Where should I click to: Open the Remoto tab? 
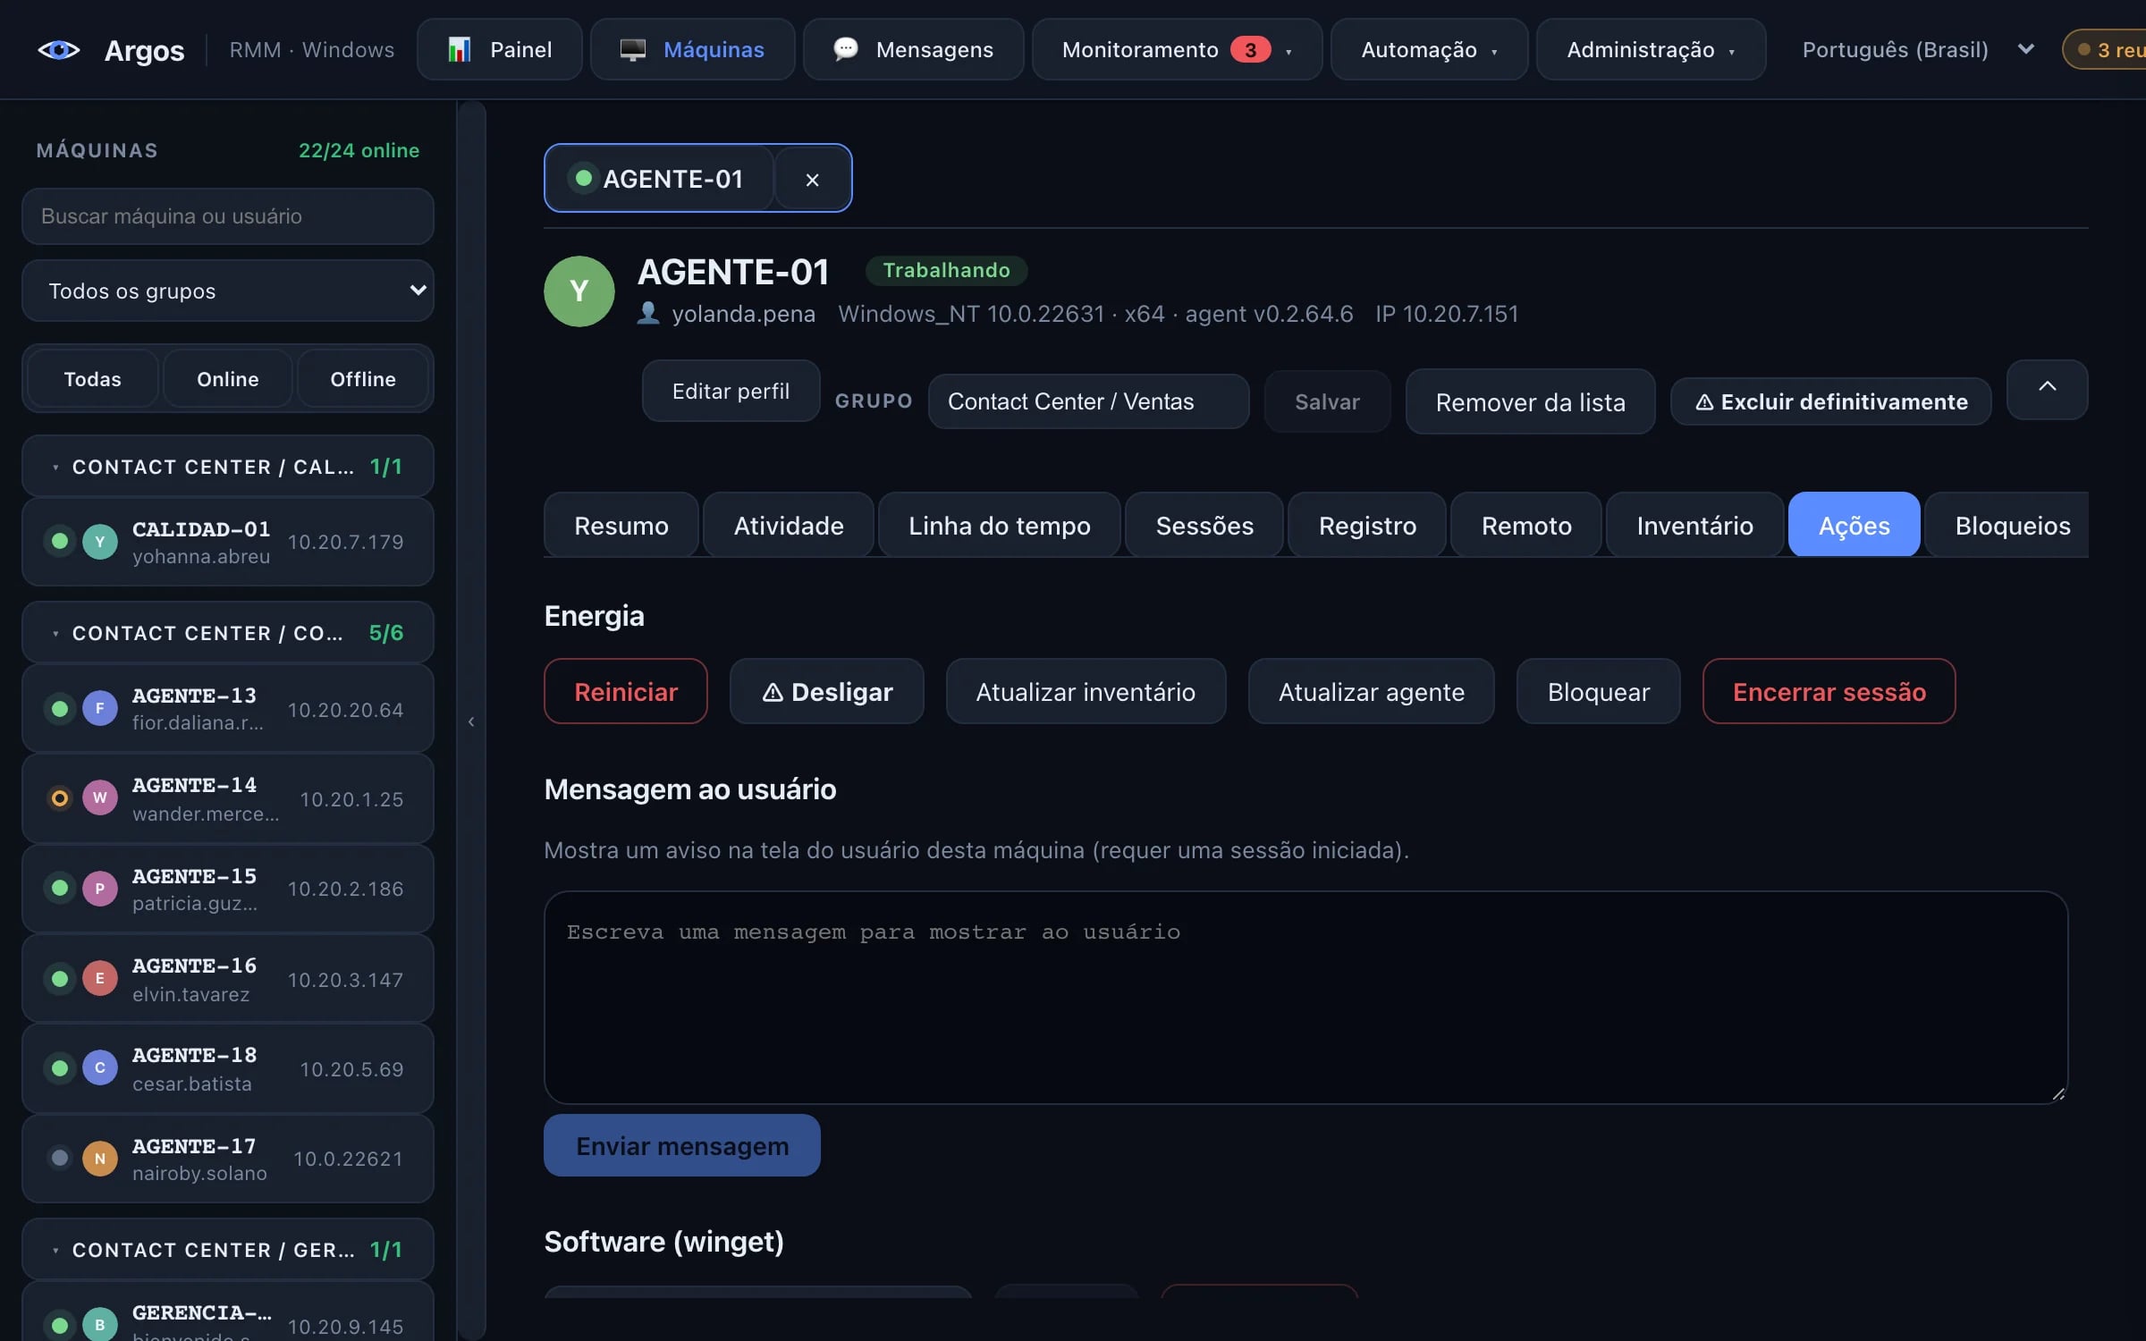1526,526
